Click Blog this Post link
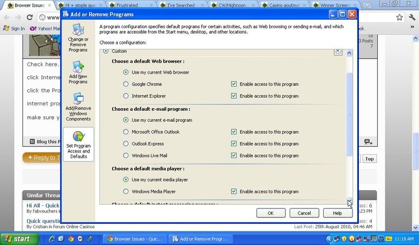 pyautogui.click(x=46, y=142)
